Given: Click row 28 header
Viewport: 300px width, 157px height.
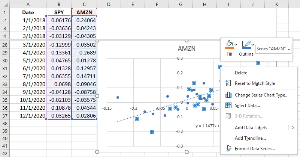Looking at the screenshot, I should pyautogui.click(x=4, y=45).
